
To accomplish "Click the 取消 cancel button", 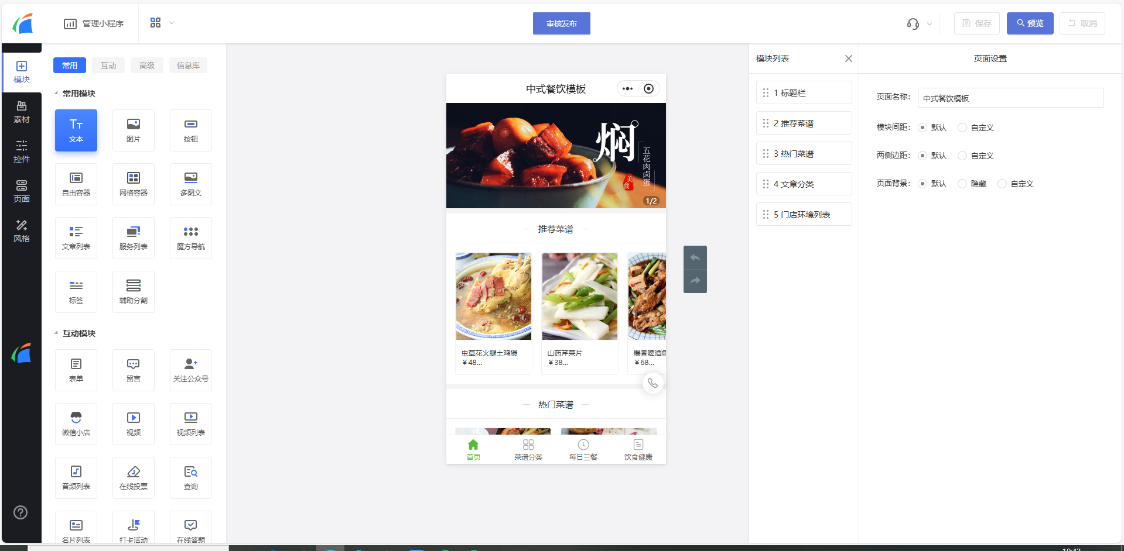I will (1082, 23).
